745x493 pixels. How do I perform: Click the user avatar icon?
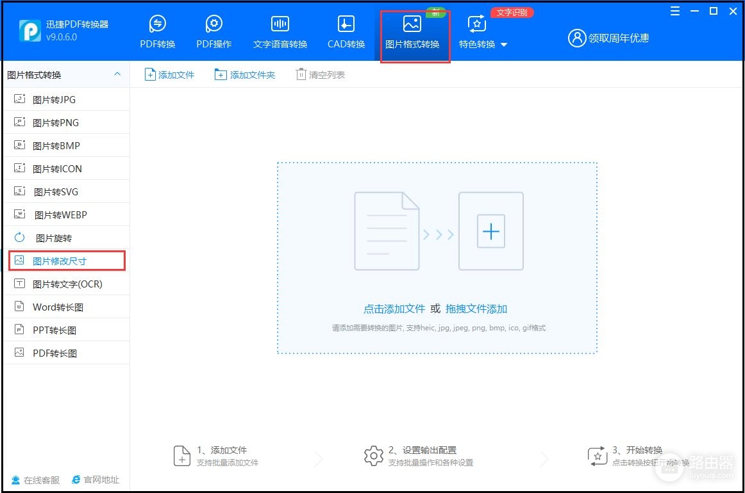click(x=577, y=38)
